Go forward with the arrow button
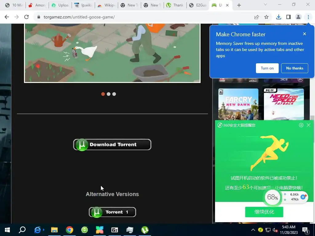The height and width of the screenshot is (236, 315). 17,17
